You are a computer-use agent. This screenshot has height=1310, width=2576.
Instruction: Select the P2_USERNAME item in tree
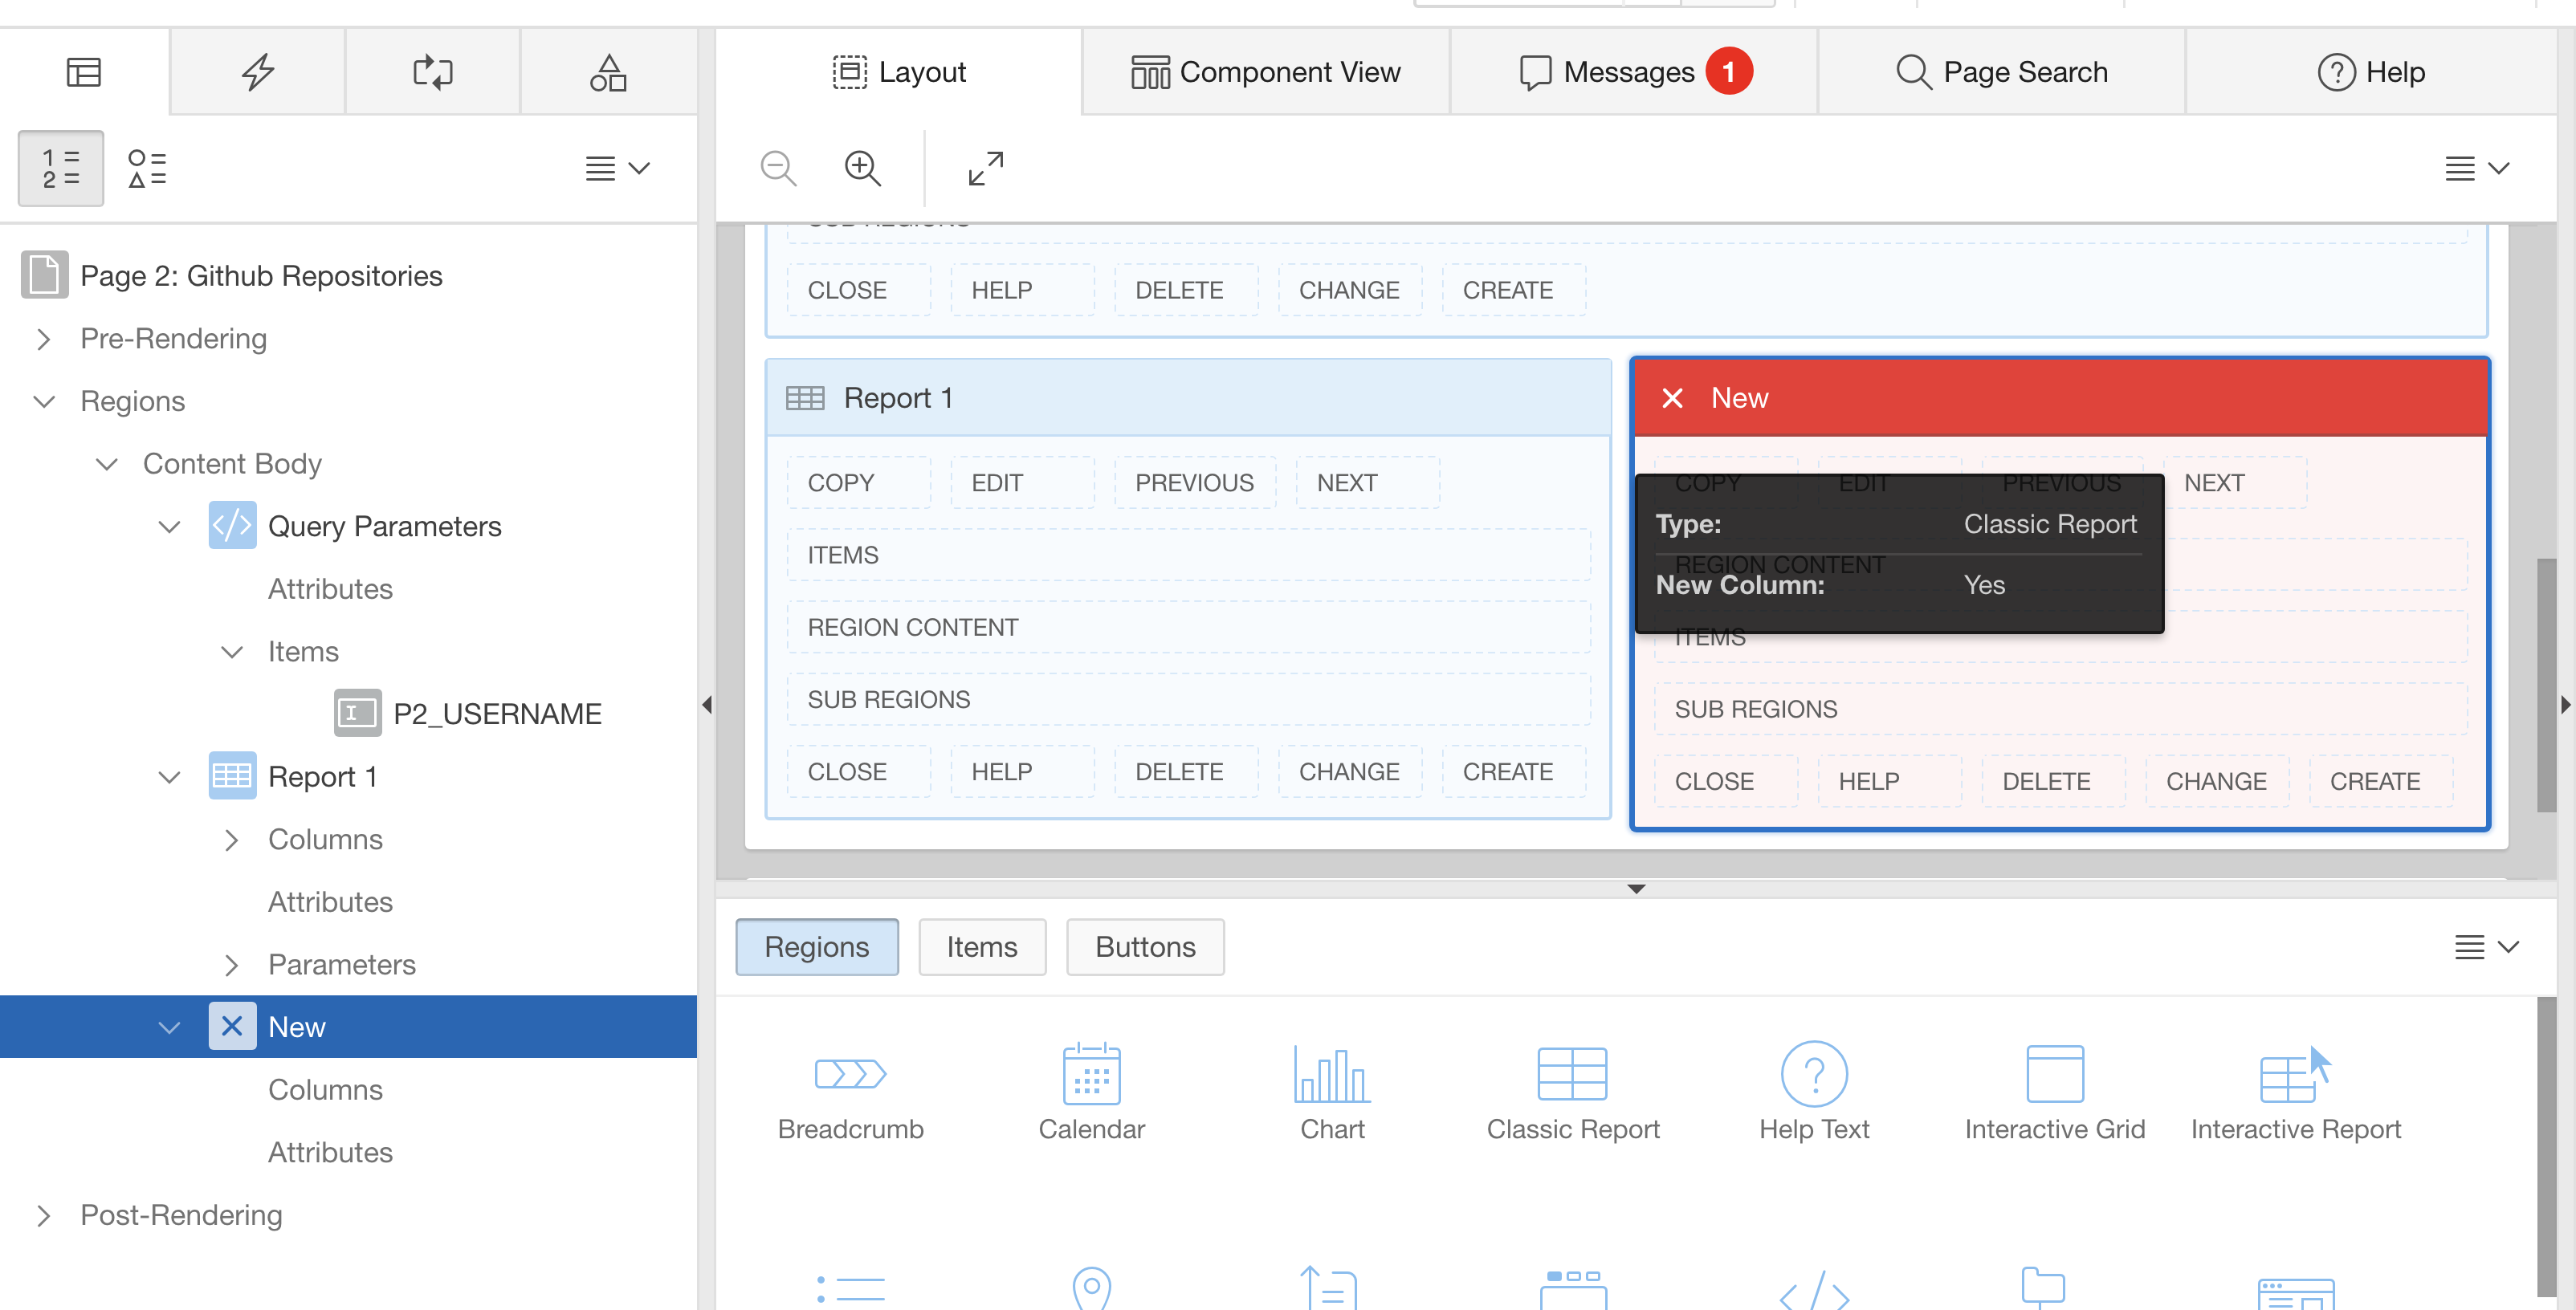(496, 714)
